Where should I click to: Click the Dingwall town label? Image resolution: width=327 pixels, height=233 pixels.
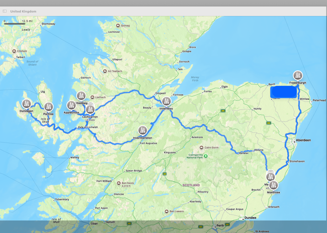tap(160, 93)
